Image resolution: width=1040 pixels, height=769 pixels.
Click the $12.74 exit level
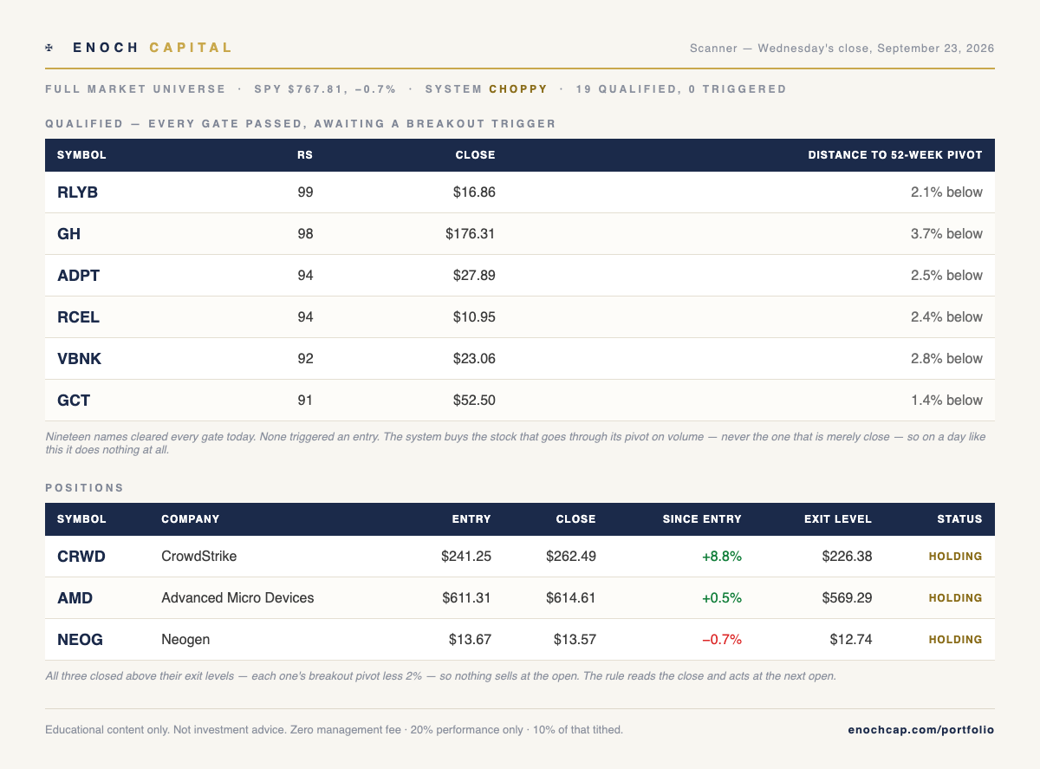[x=850, y=640]
